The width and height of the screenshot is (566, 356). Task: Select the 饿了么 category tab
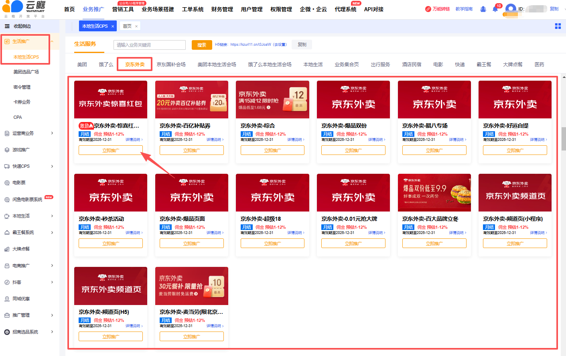(106, 64)
